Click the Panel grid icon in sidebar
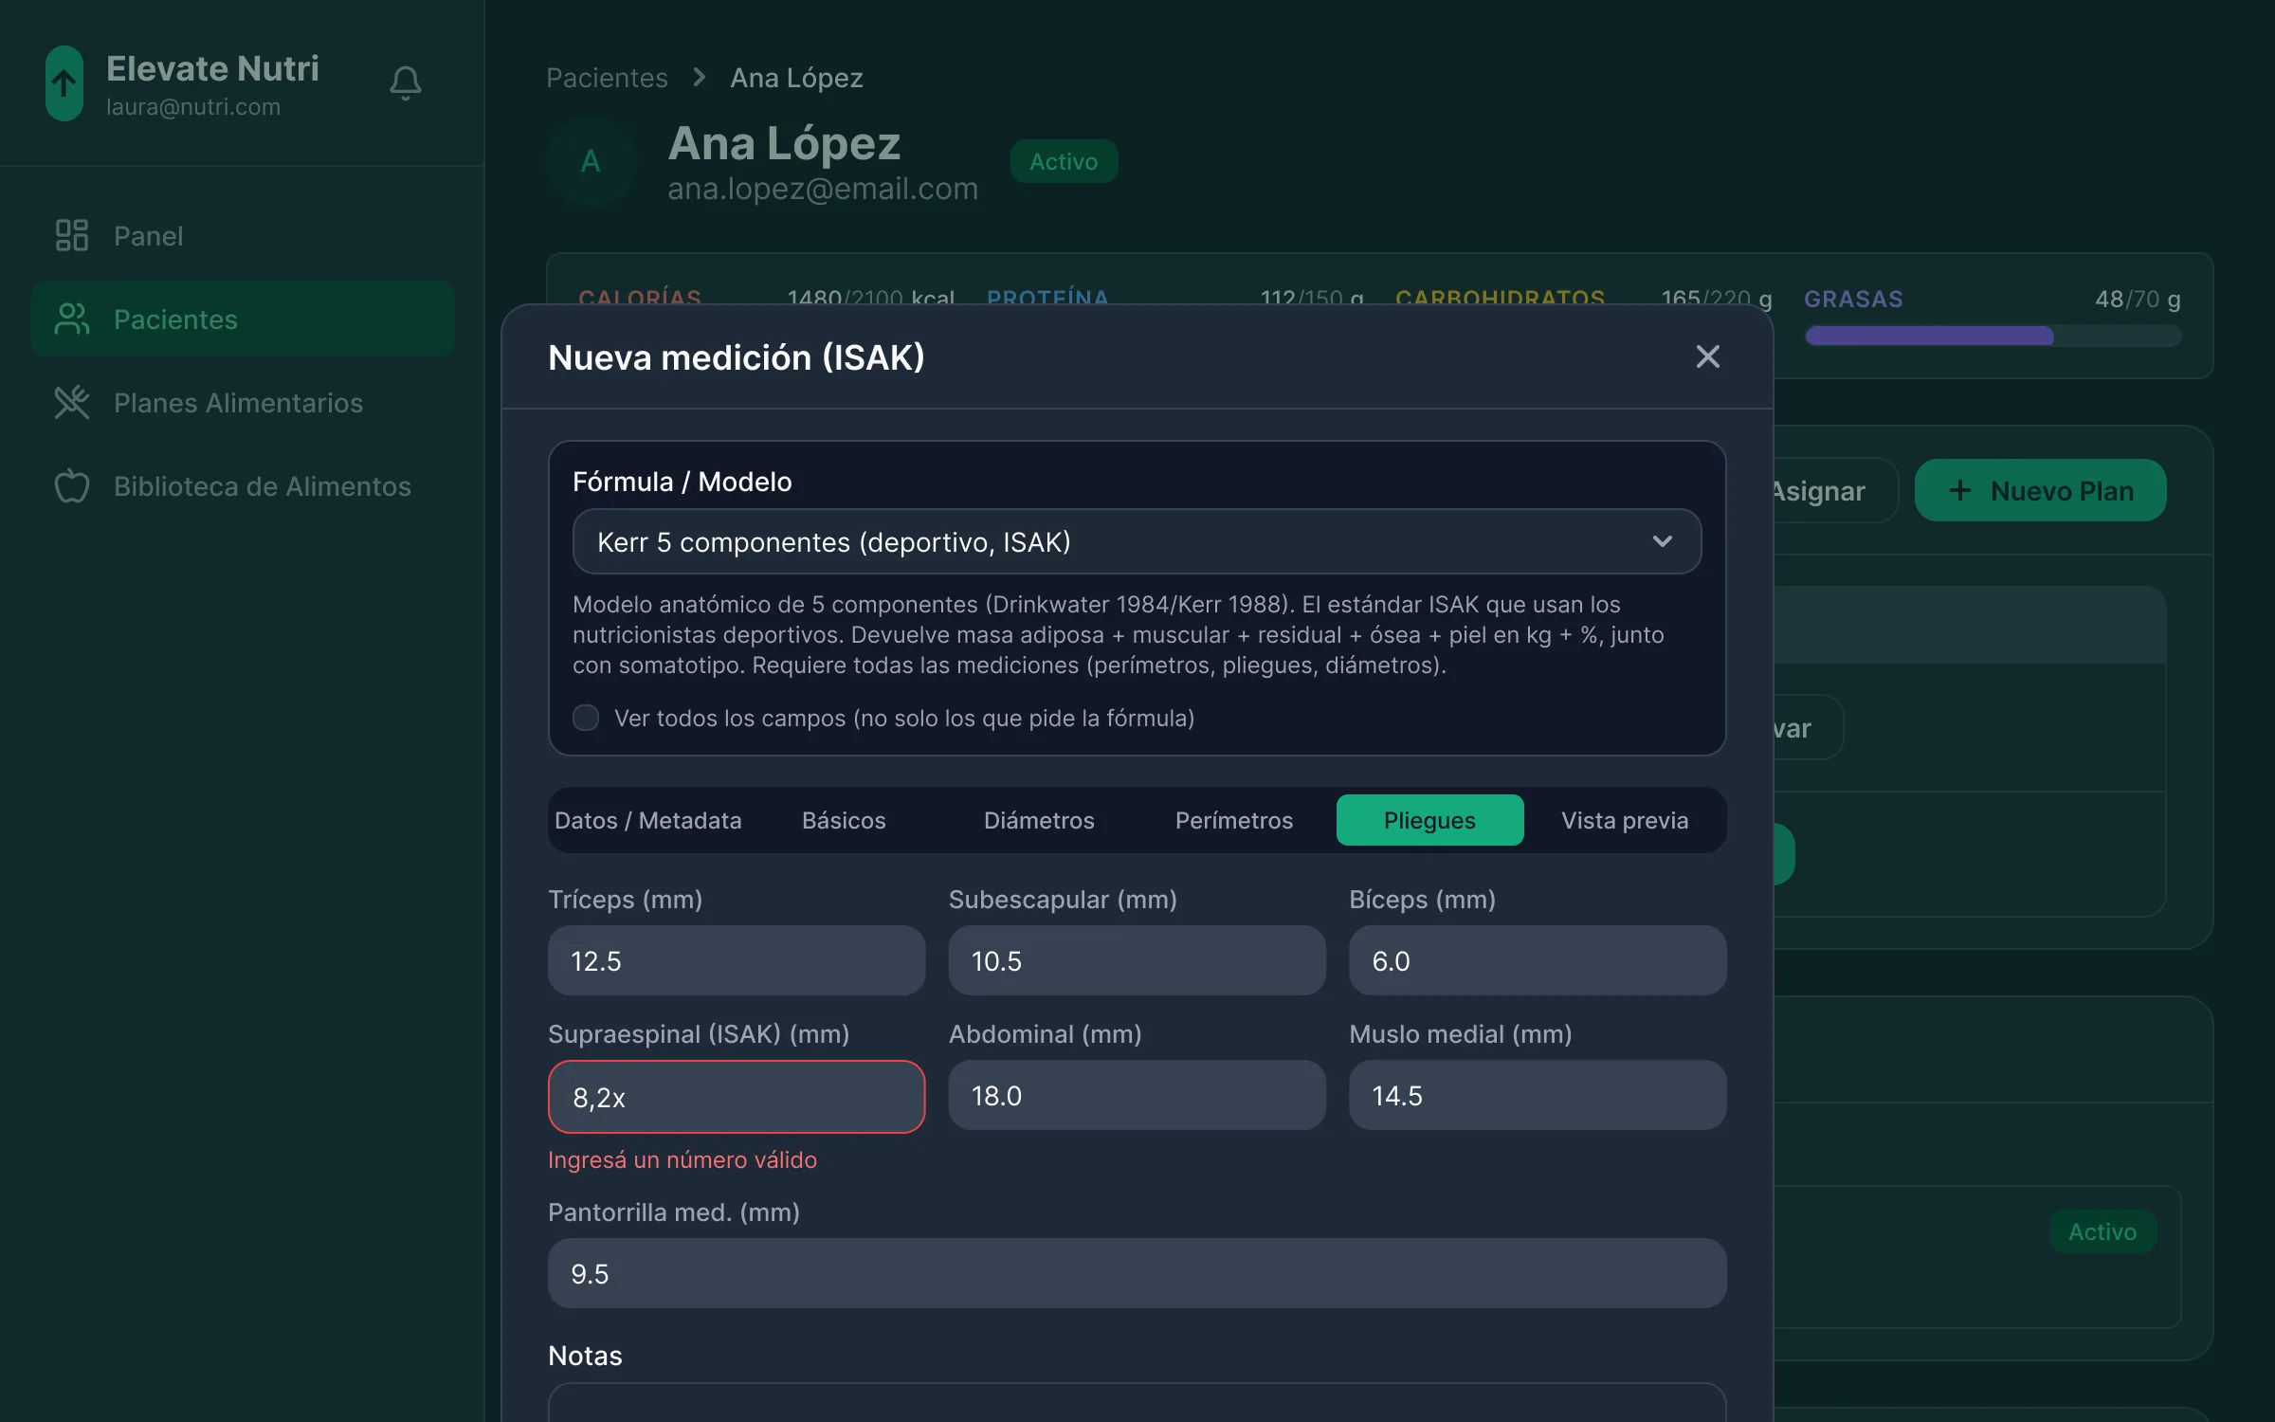Viewport: 2275px width, 1422px height. coord(71,235)
